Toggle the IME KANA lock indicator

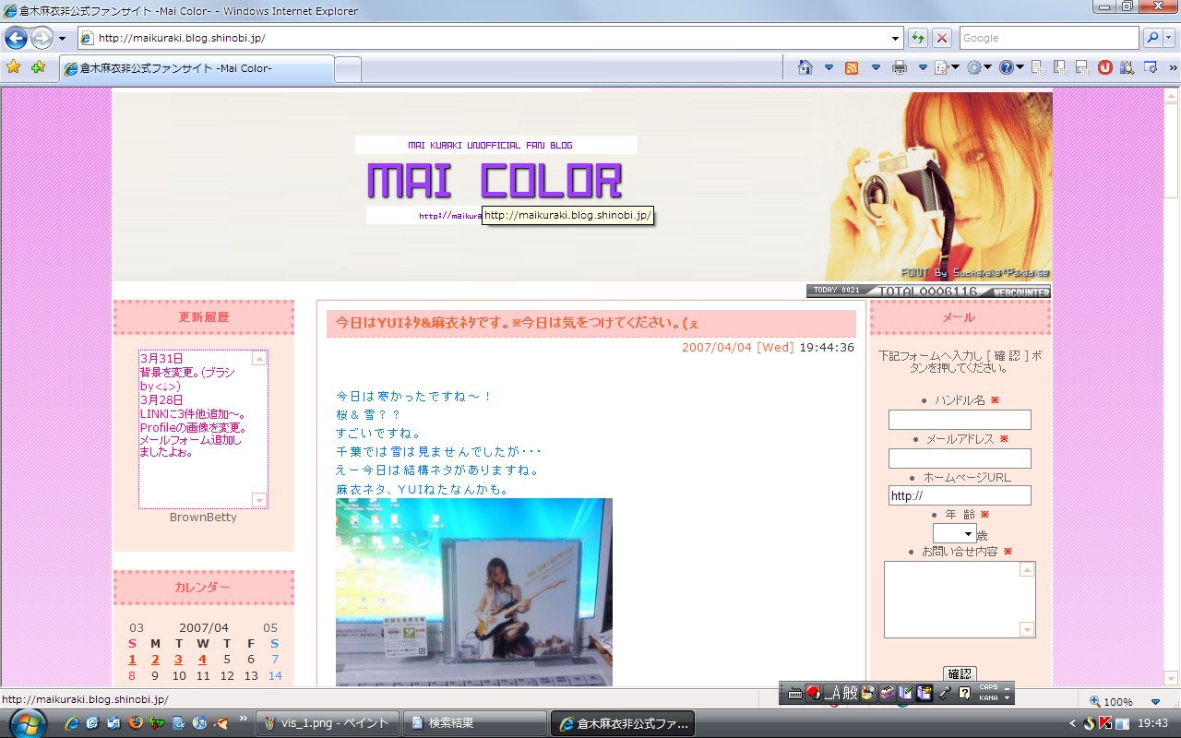[x=988, y=698]
